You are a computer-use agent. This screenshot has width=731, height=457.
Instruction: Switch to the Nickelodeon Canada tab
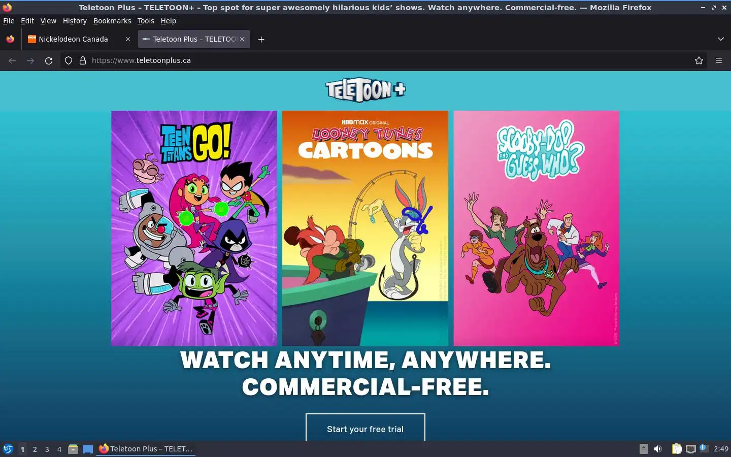(x=79, y=39)
